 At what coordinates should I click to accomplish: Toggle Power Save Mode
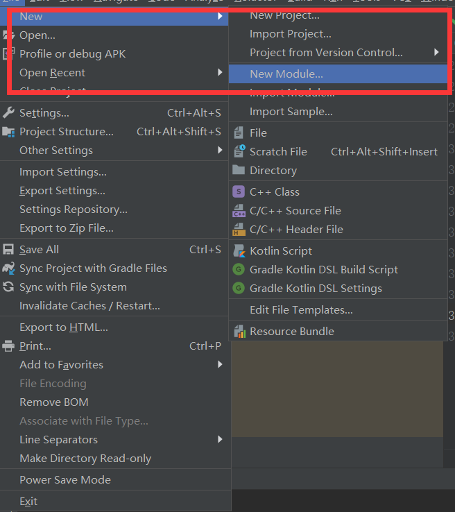point(65,480)
